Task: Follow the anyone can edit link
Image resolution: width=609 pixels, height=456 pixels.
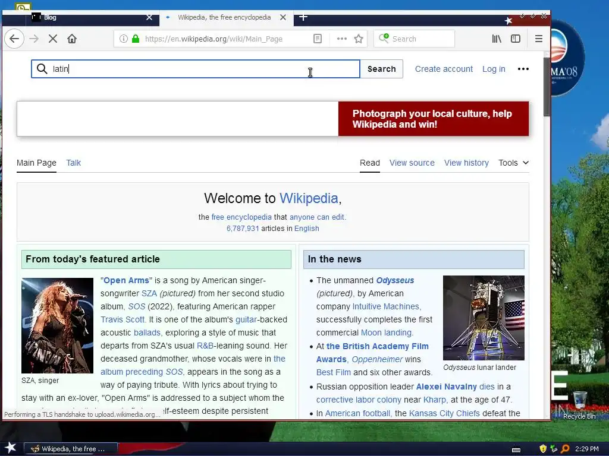Action: tap(317, 217)
